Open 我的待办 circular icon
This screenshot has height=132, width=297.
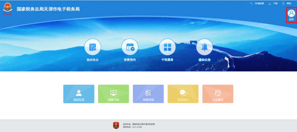pos(92,47)
